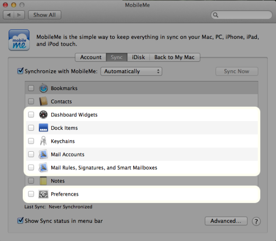Screen dimensions: 276x241
Task: Tick the Preferences sync checkbox
Action: [x=31, y=194]
